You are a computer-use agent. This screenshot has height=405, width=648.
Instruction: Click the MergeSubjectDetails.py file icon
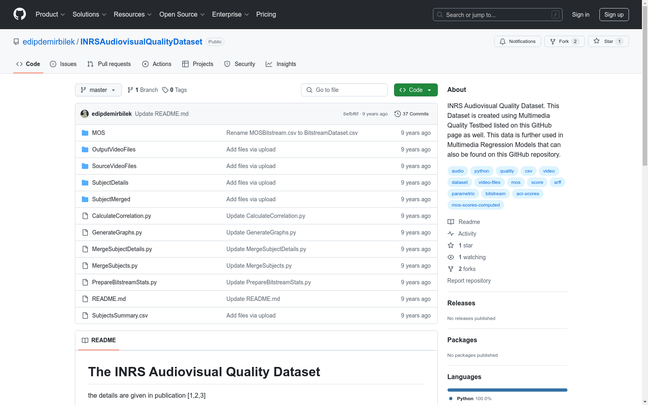click(x=85, y=249)
